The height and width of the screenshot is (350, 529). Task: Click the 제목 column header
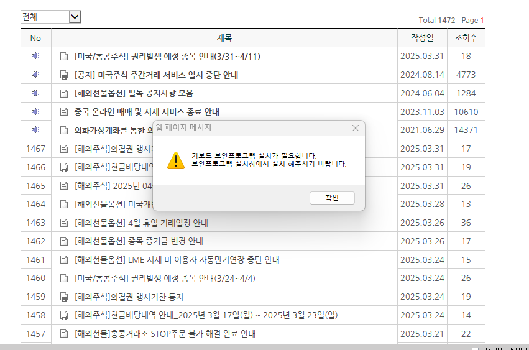224,38
